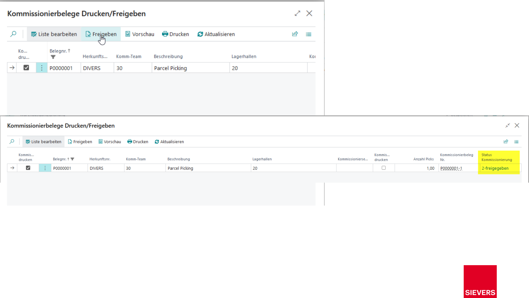Click Kommissionierse... column header in lower window

pos(353,159)
